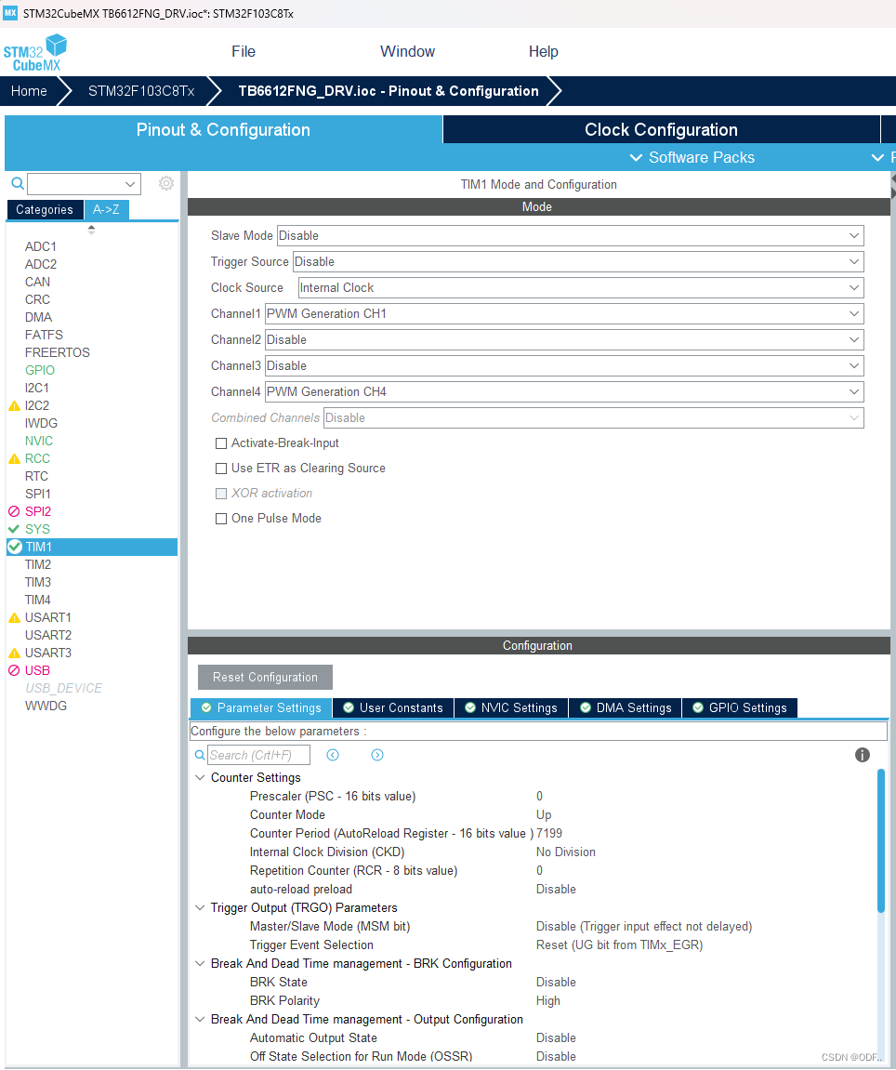Go to Home breadcrumb
The image size is (896, 1070).
click(29, 91)
